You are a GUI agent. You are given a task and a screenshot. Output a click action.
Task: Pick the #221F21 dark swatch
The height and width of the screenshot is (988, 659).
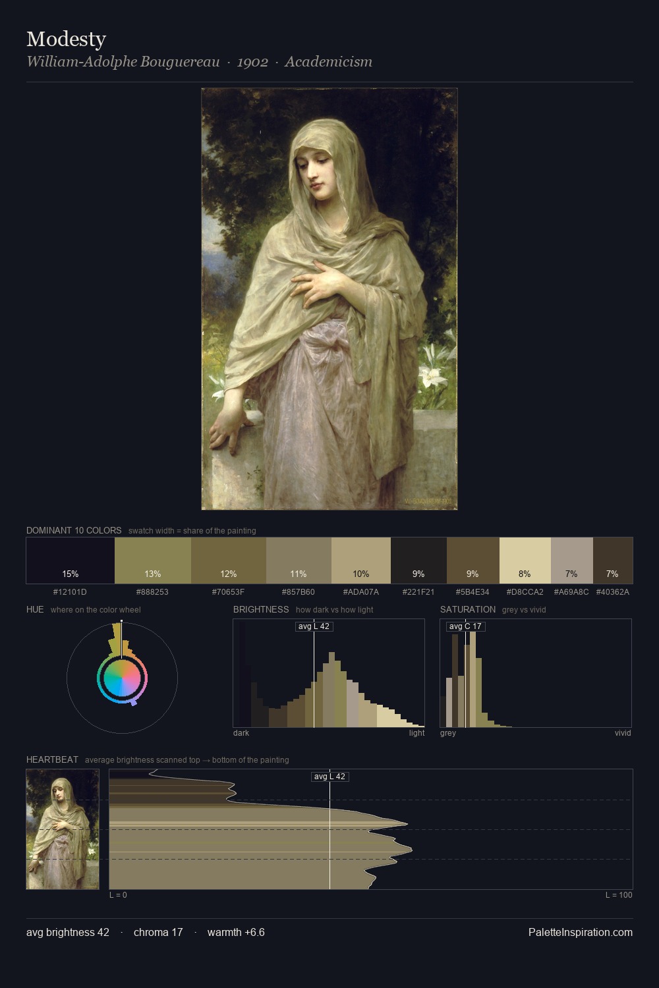(418, 561)
